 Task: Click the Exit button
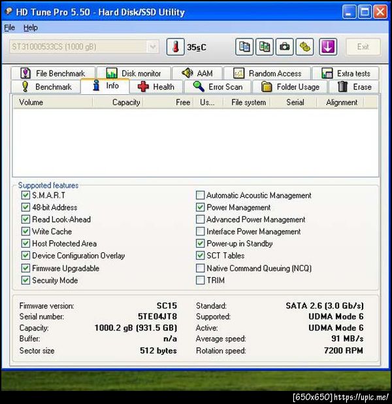point(363,47)
